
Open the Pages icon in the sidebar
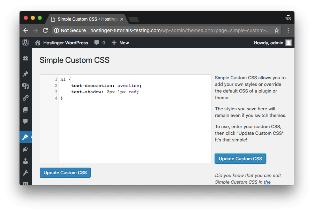[25, 110]
